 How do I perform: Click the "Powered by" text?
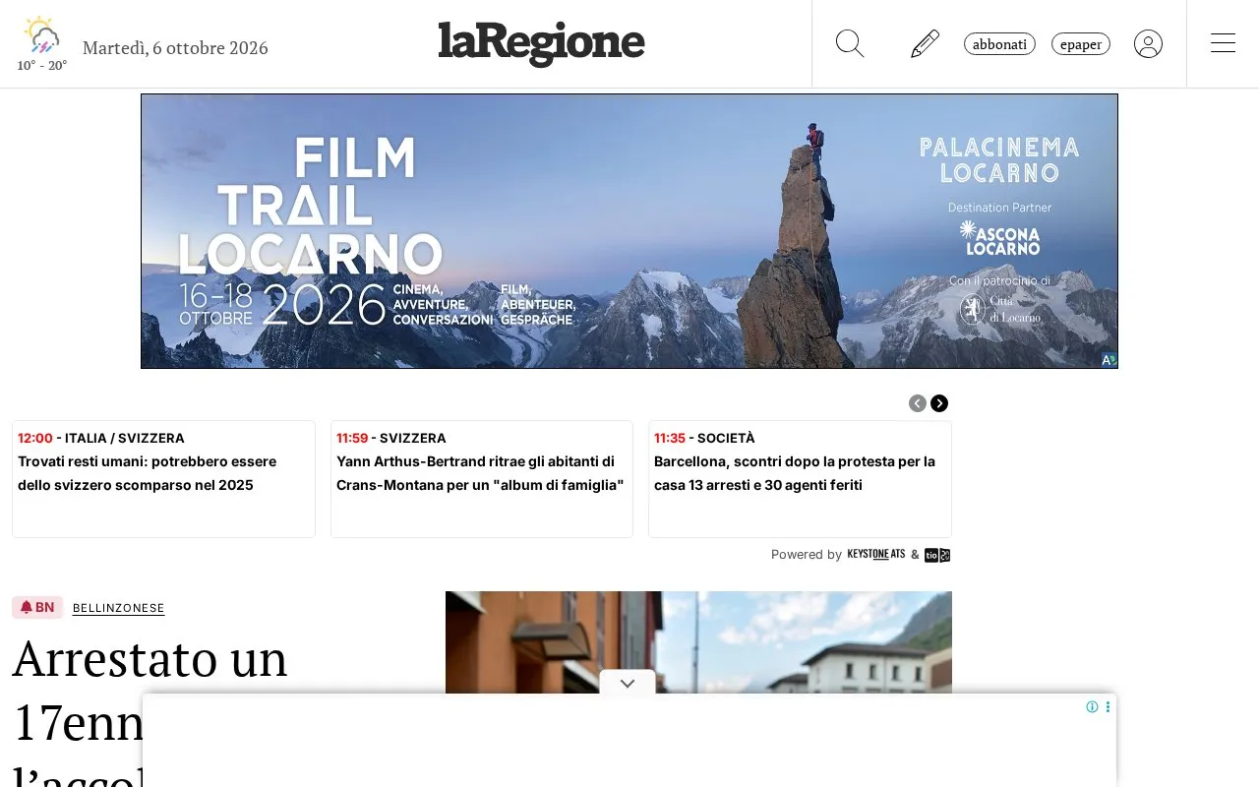[x=807, y=555]
